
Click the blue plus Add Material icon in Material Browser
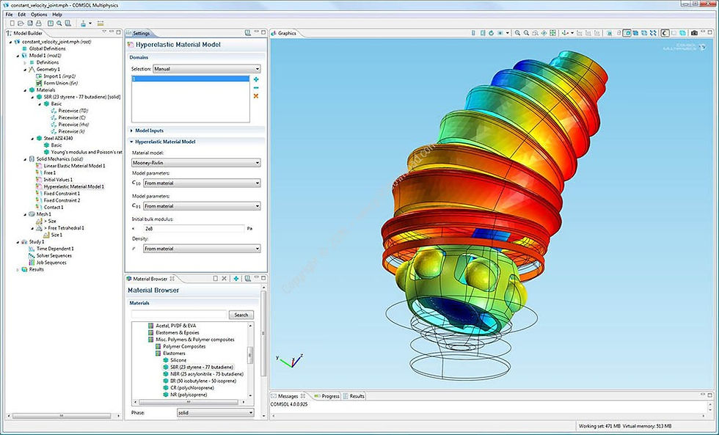coord(236,278)
